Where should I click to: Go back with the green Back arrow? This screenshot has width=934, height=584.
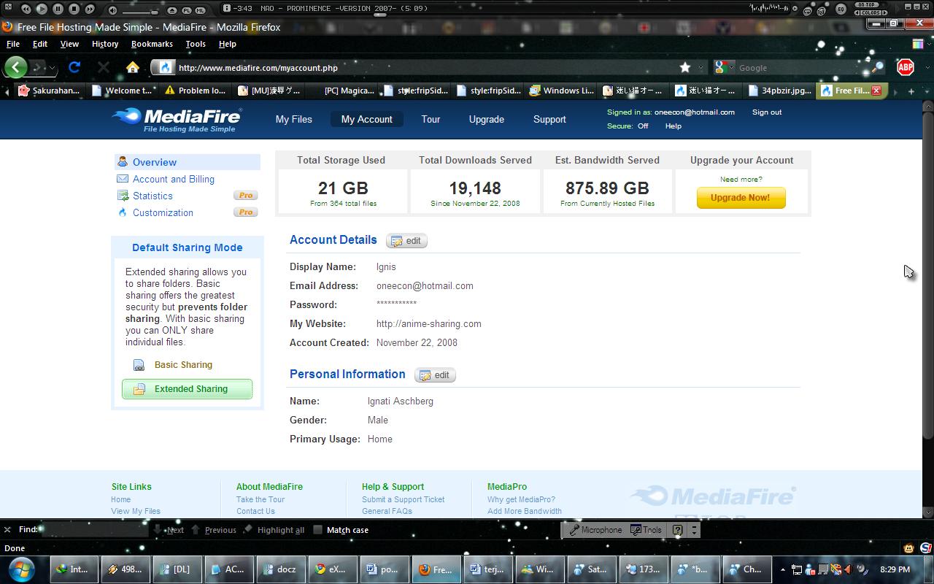pos(15,67)
